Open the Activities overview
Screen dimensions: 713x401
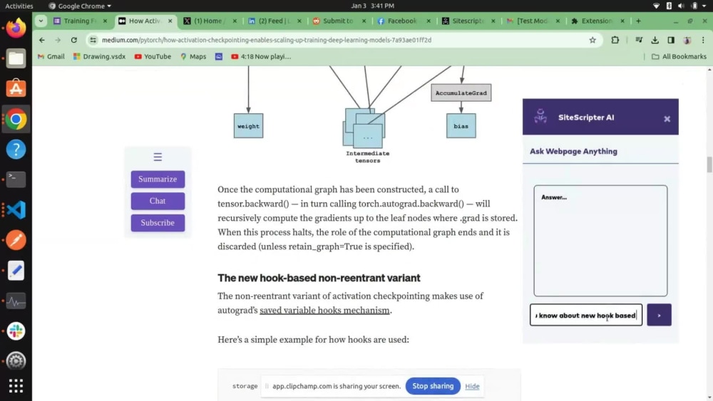[19, 6]
